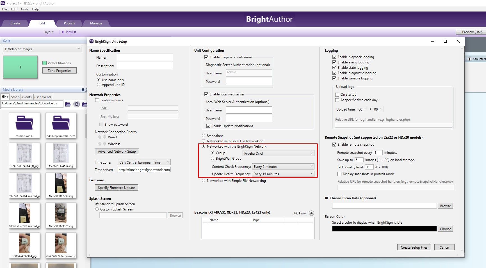Viewport: 486px width, 268px height.
Task: Select Append unit ID option
Action: 99,85
